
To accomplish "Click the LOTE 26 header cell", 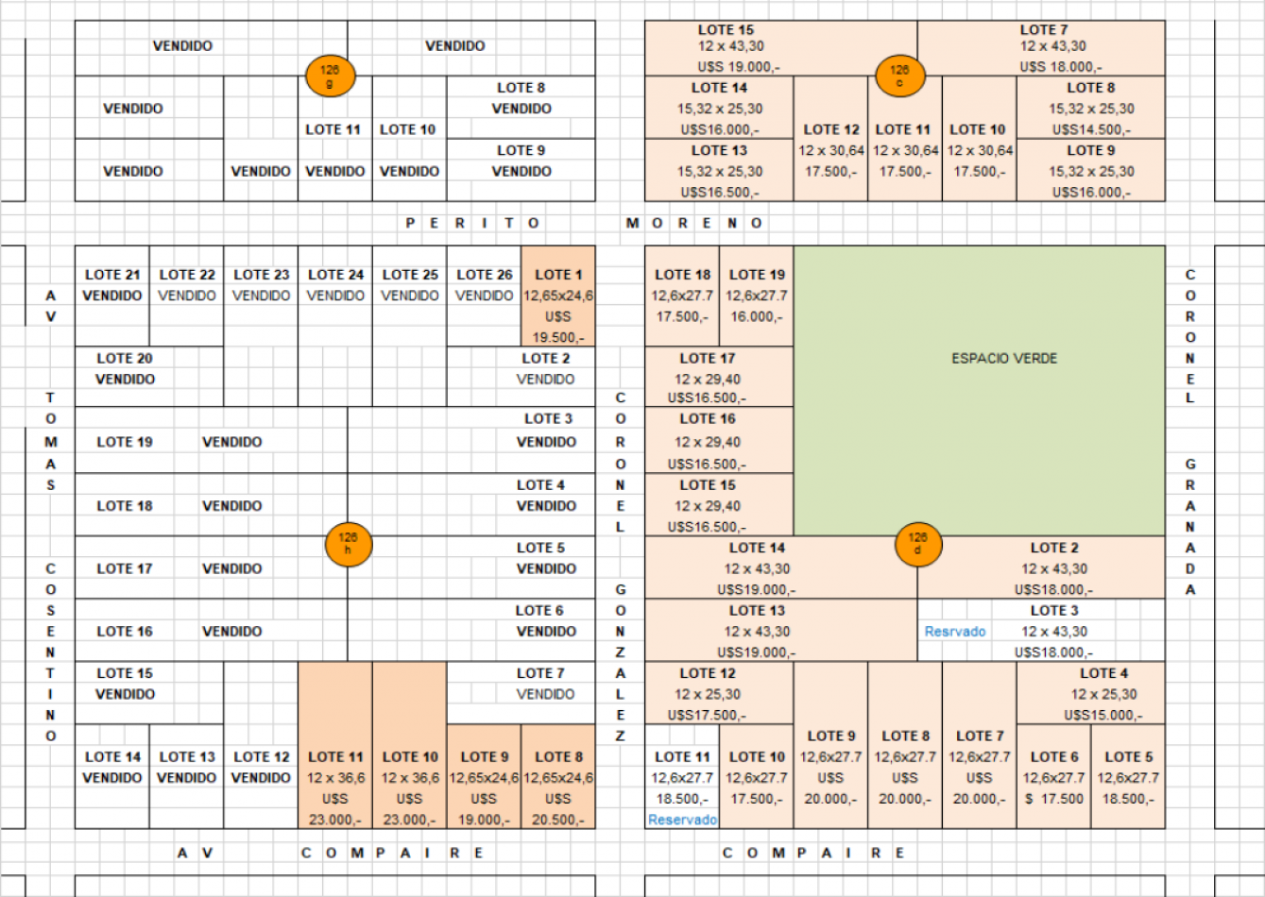I will [x=484, y=275].
